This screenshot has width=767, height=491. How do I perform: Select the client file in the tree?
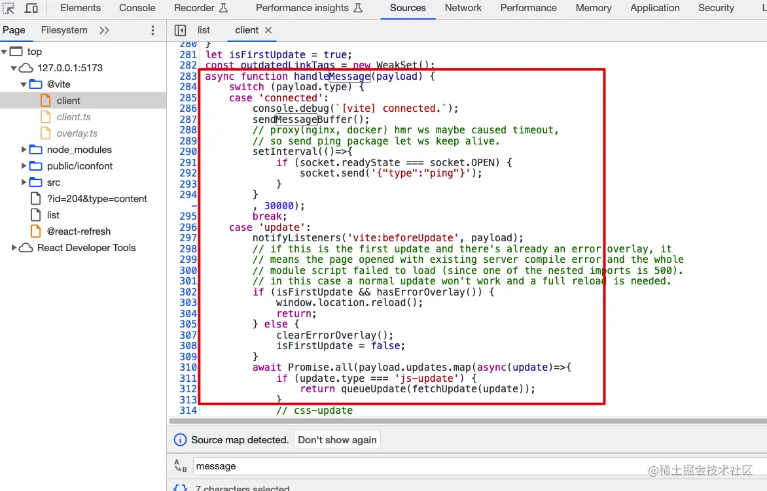(68, 101)
